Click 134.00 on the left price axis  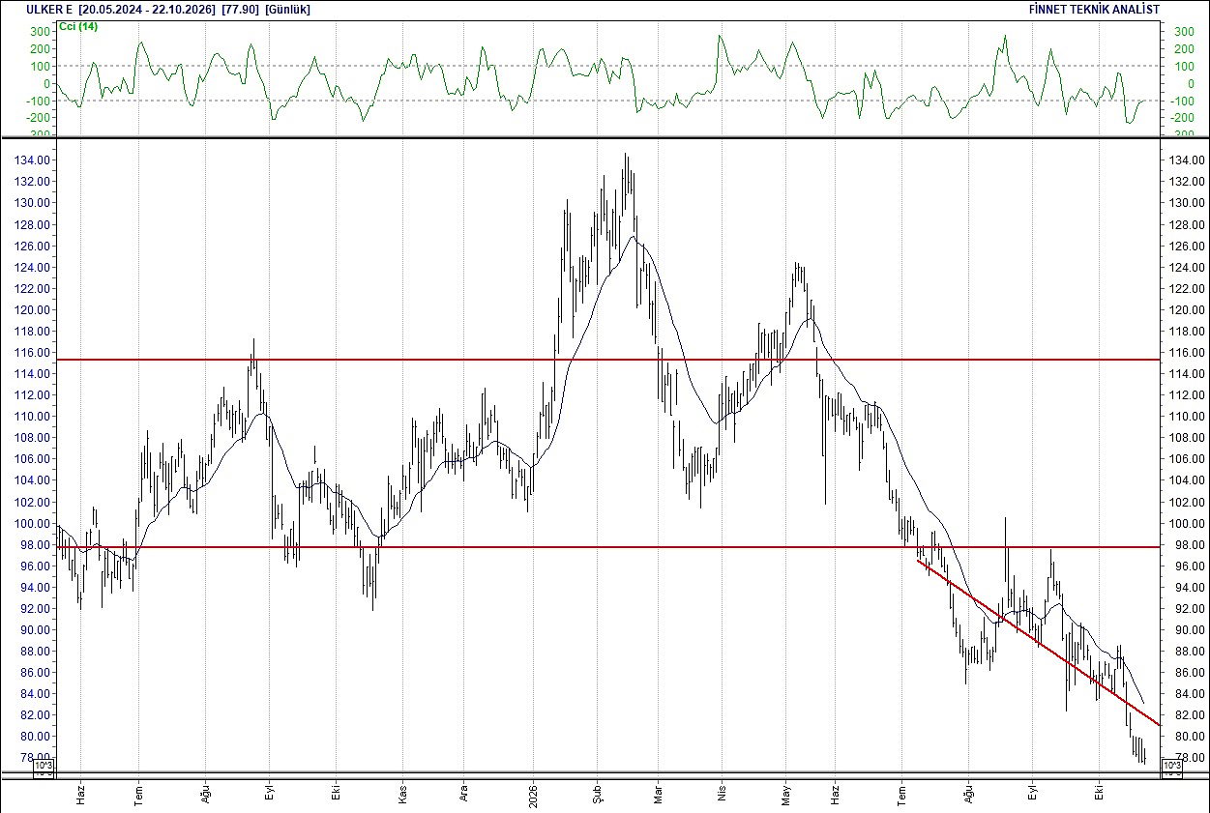coord(34,160)
